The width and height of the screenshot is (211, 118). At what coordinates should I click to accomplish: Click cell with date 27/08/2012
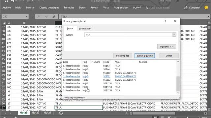click(24, 108)
